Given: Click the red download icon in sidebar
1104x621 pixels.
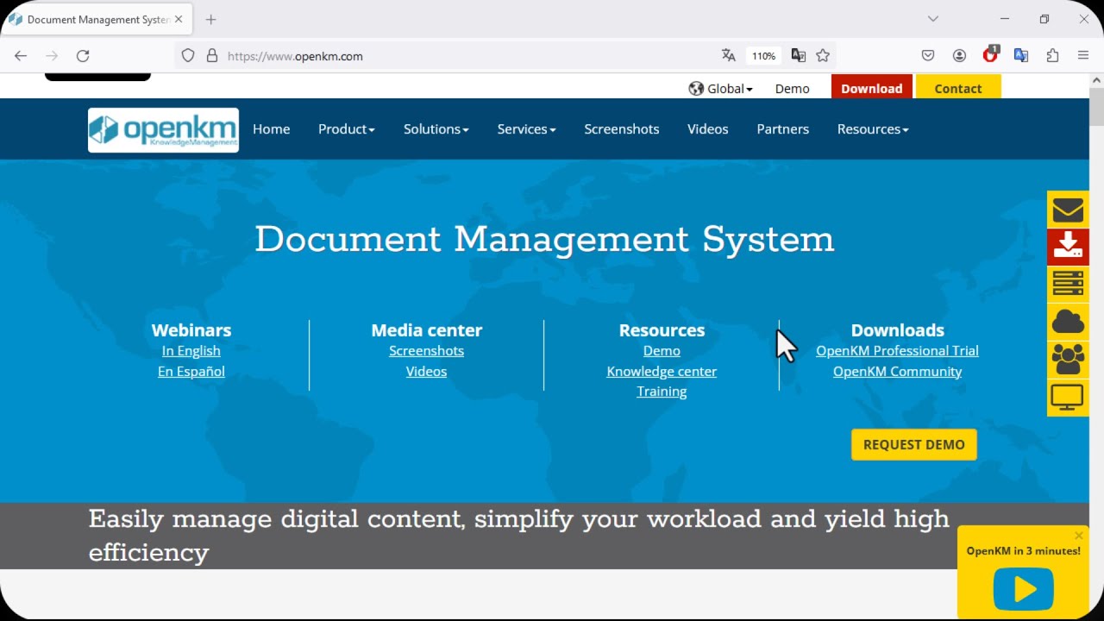Looking at the screenshot, I should tap(1068, 247).
